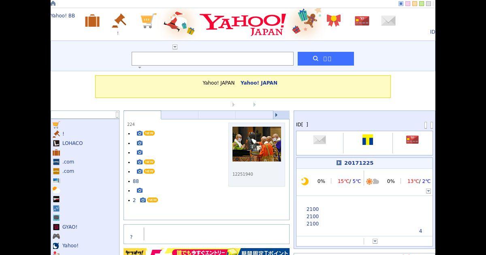Select the gray theme color swatch
486x255 pixels.
[428, 4]
